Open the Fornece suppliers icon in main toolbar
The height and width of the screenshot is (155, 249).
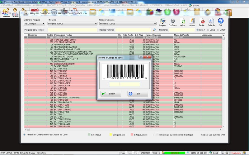click(x=15, y=13)
